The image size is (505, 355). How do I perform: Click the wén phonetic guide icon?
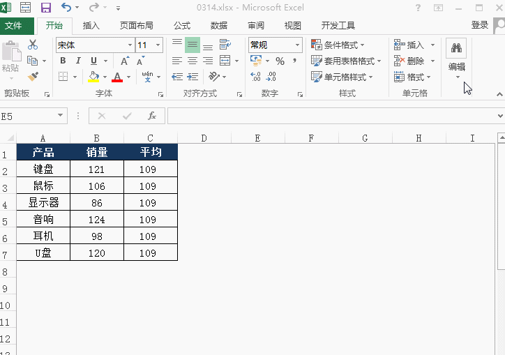[147, 77]
